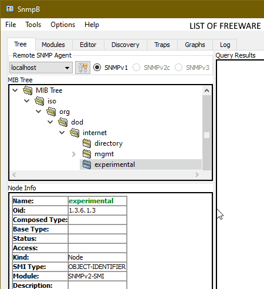Click the MIB Tree root folder icon

pyautogui.click(x=28, y=90)
